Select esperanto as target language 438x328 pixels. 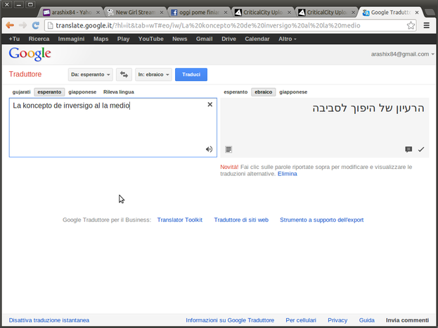(x=236, y=92)
